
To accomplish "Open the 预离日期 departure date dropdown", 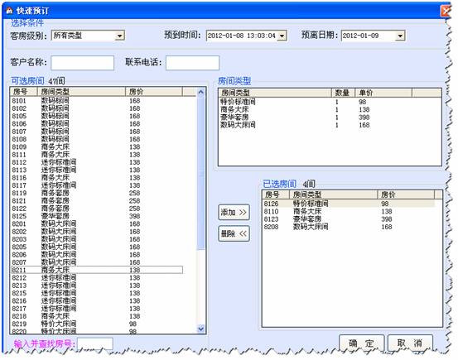I will (400, 36).
